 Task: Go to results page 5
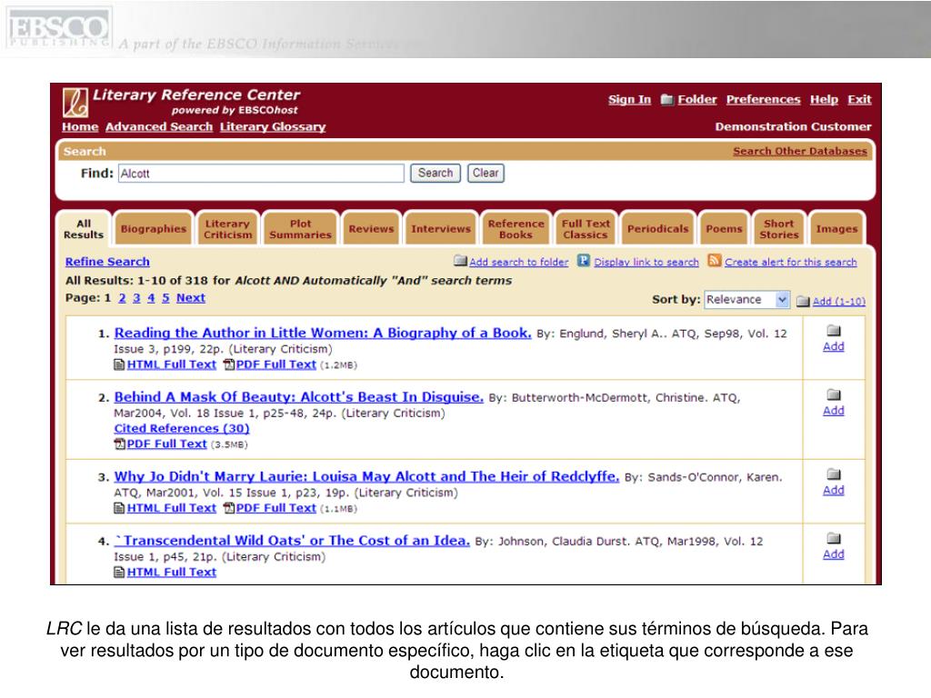(x=165, y=298)
